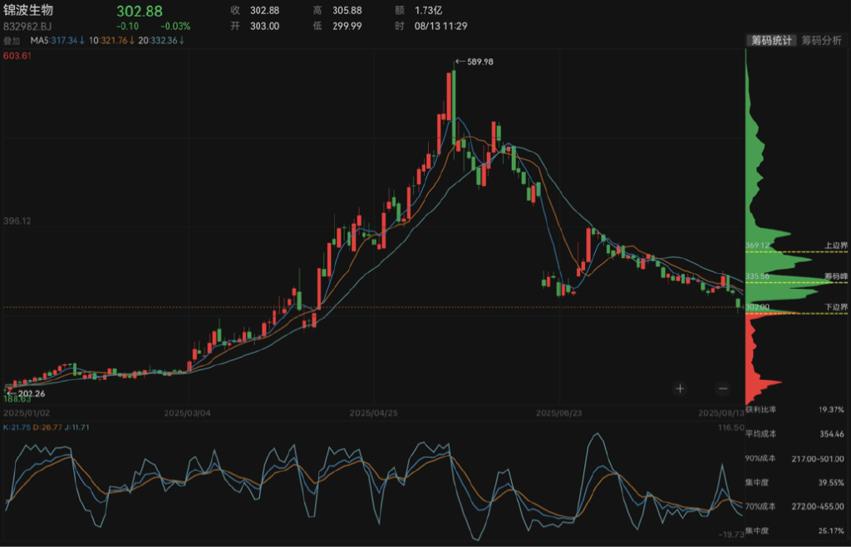Image resolution: width=851 pixels, height=547 pixels.
Task: Click the 筹码峰 chip peak label
Action: point(834,276)
